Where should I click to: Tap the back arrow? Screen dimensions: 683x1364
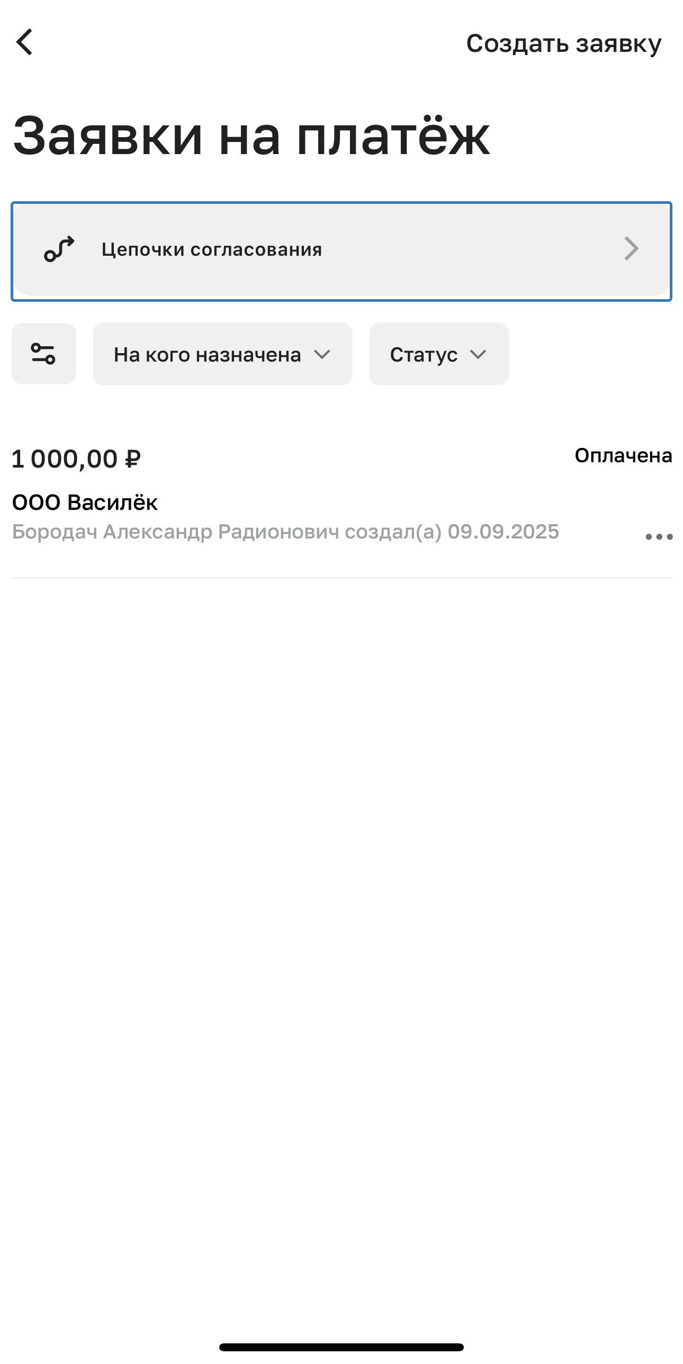[25, 42]
